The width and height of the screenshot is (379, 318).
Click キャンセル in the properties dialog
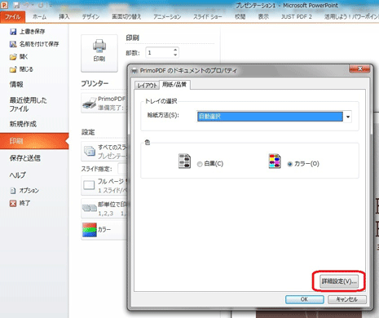point(347,299)
